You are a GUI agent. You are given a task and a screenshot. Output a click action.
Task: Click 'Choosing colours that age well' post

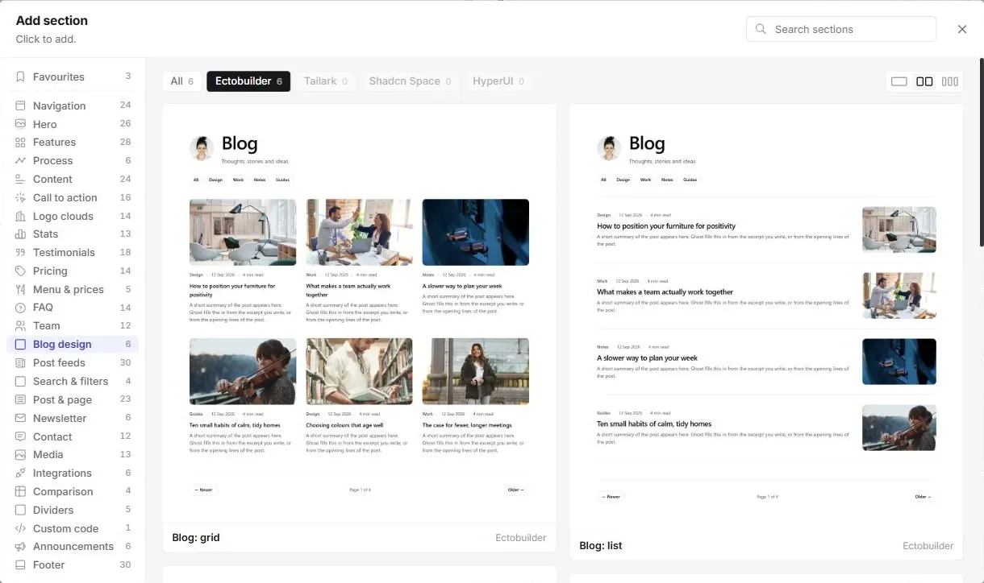pyautogui.click(x=344, y=425)
